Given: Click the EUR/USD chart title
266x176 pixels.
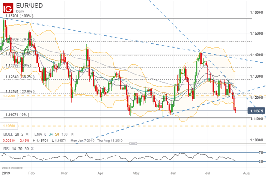Looking at the screenshot, I should [x=29, y=6].
